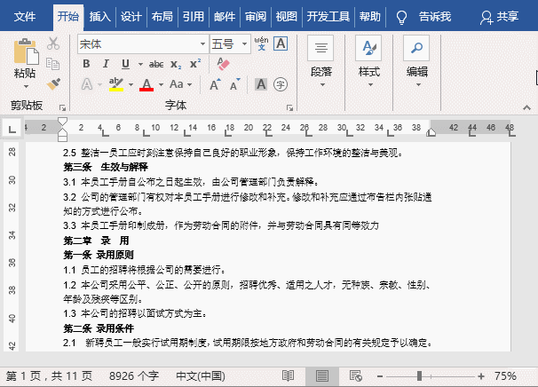Click the Shrink Font icon
Screen dimensions: 538x387
tap(235, 84)
